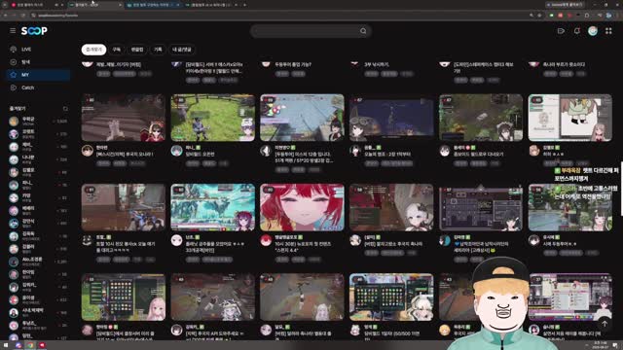Click the SOOP logo
The height and width of the screenshot is (350, 623).
coord(34,31)
